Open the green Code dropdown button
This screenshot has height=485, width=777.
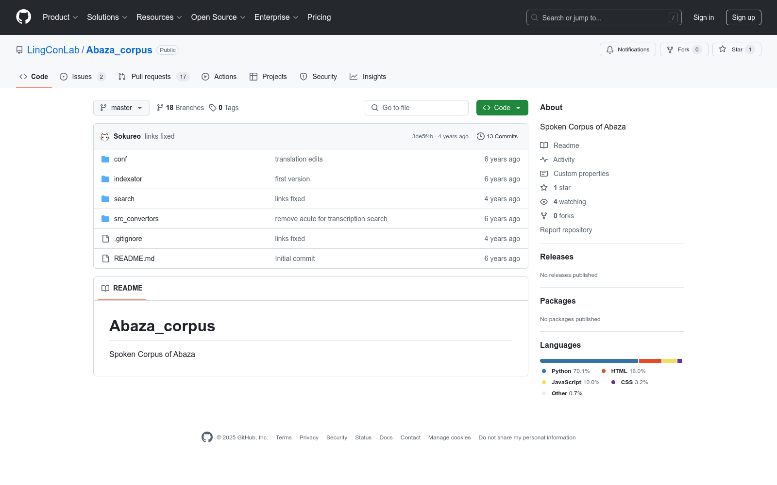[x=502, y=108]
